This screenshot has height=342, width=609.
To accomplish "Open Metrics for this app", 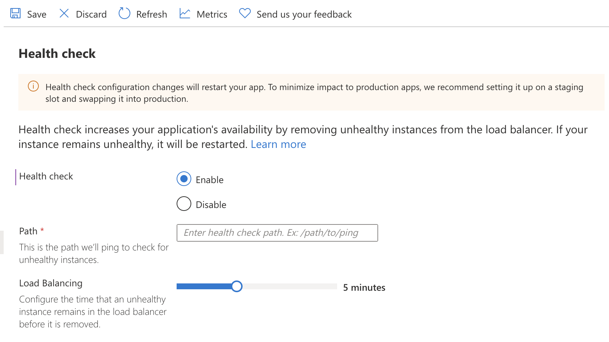I will (x=212, y=14).
